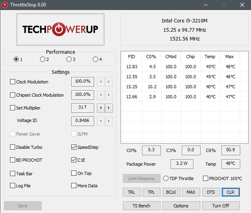
Task: Click Voltage ID right arrow
Action: (109, 121)
